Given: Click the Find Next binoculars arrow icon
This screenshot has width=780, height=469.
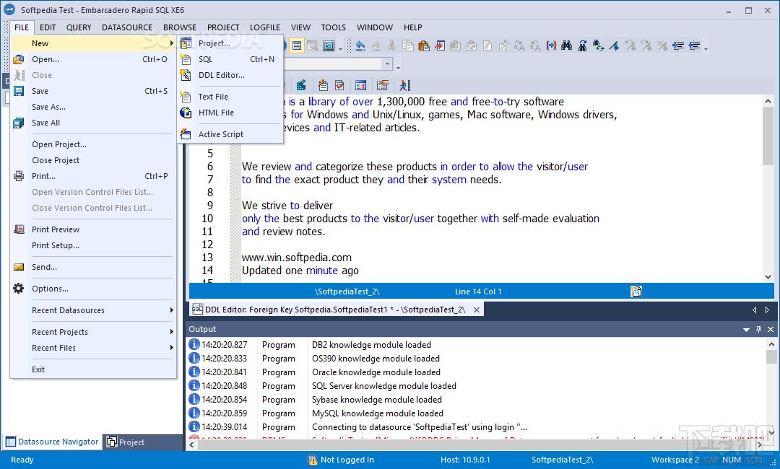Looking at the screenshot, I should 583,45.
